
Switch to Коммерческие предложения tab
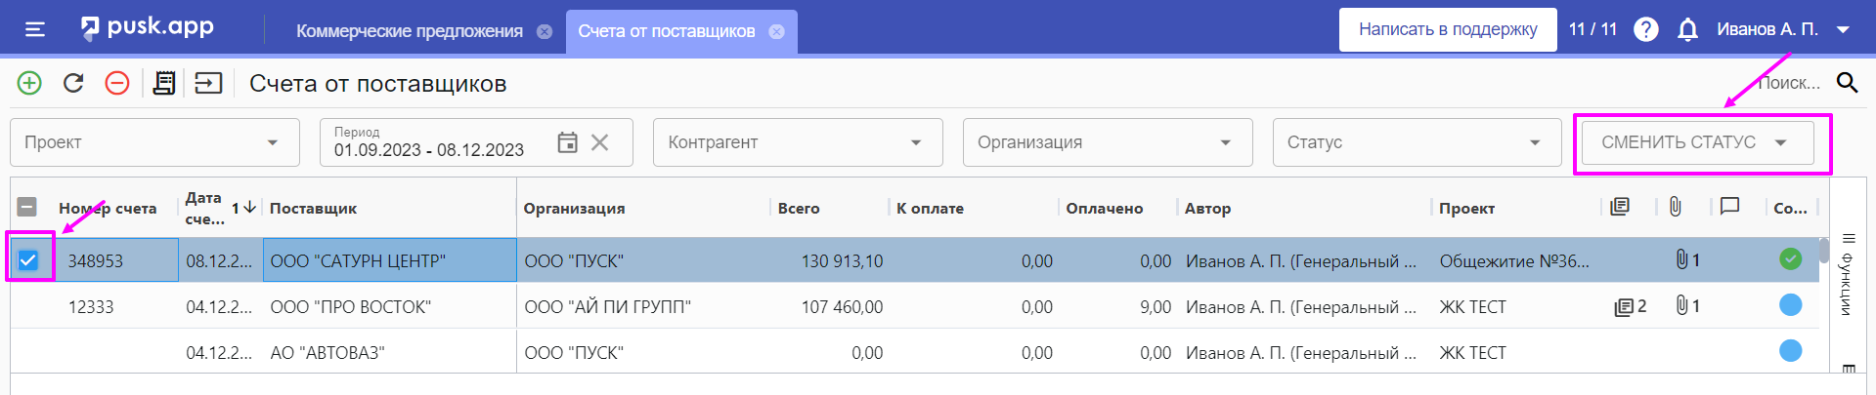click(410, 31)
